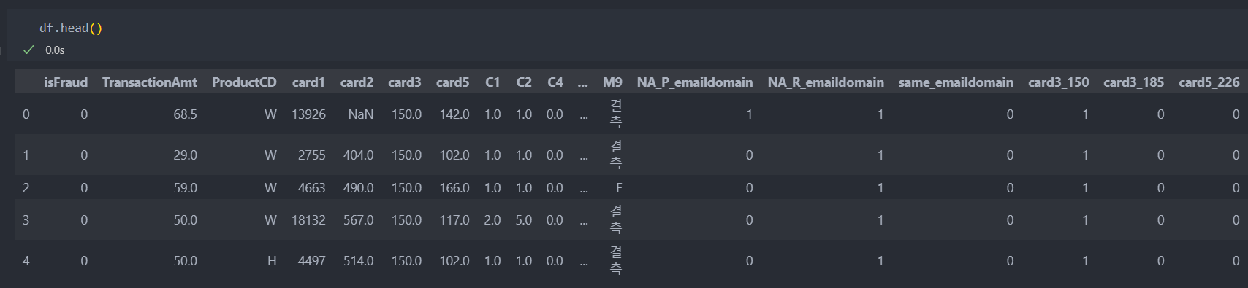1248x288 pixels.
Task: Click the M9 column header
Action: pyautogui.click(x=612, y=82)
